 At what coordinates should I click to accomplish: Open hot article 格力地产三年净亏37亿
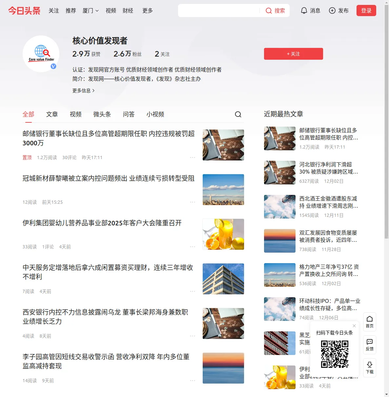[x=329, y=270]
